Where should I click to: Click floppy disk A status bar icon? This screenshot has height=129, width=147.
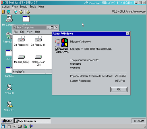[x=3, y=126]
